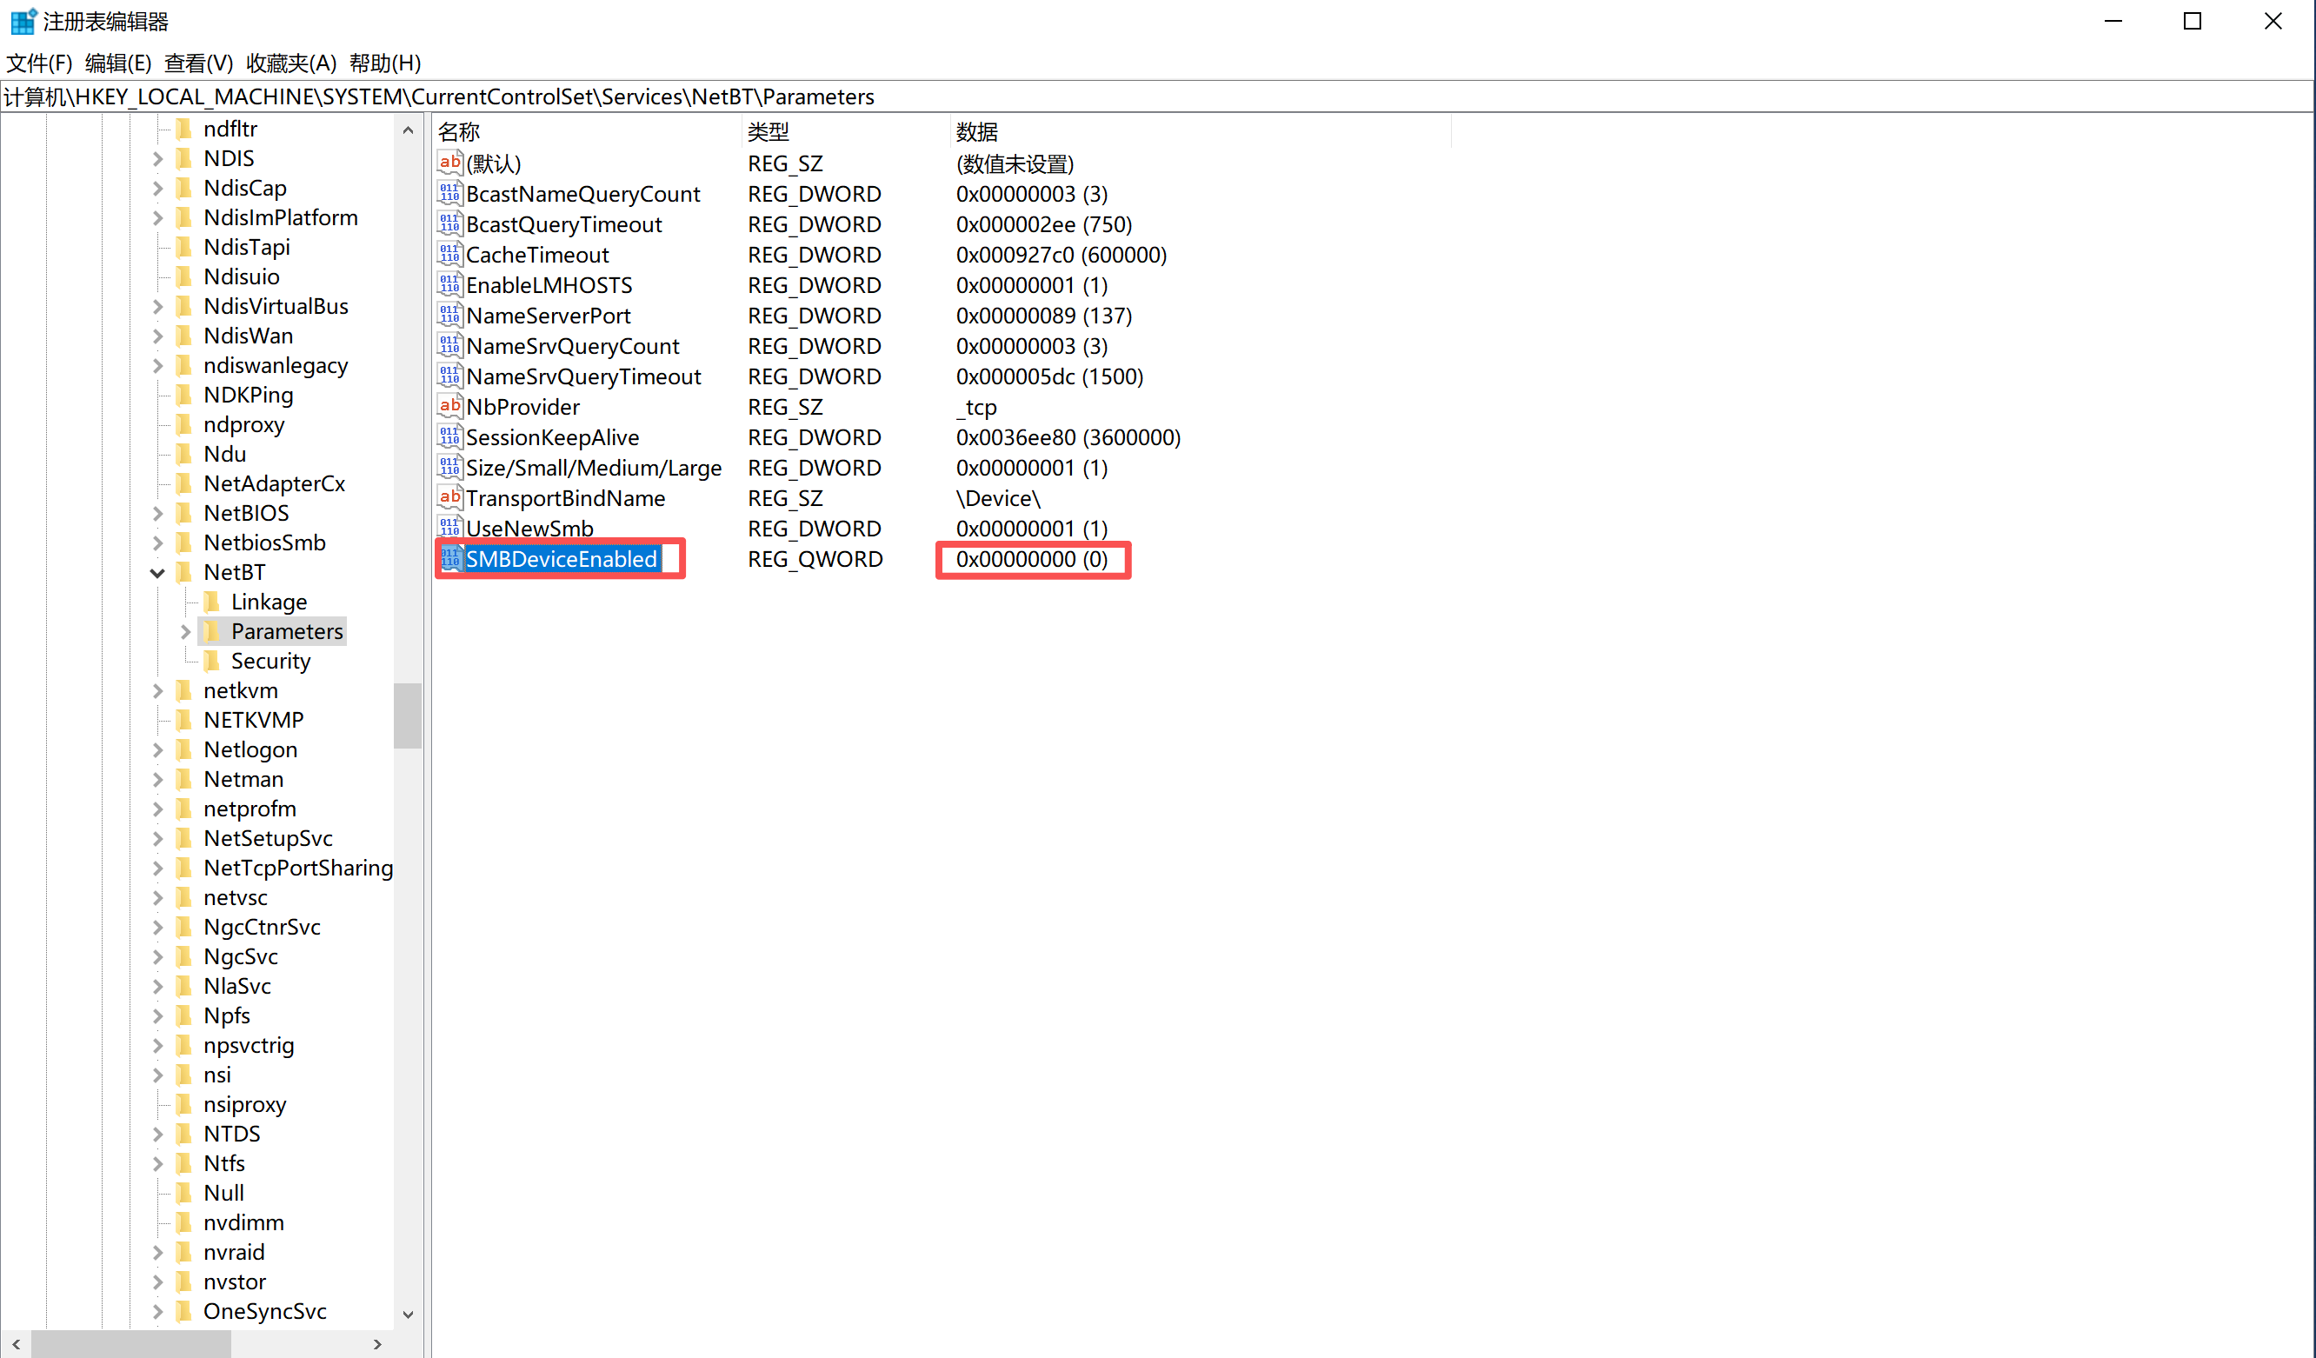Screen dimensions: 2316x1358
Task: Click the EnableLMHOSTS DWORD value icon
Action: tap(449, 285)
